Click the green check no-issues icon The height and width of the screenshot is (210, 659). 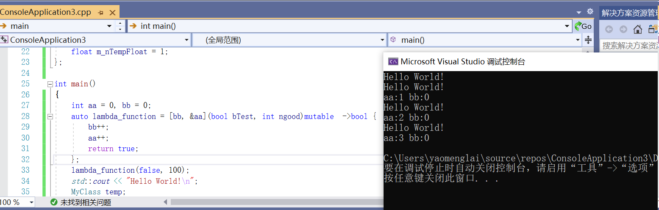[x=54, y=202]
